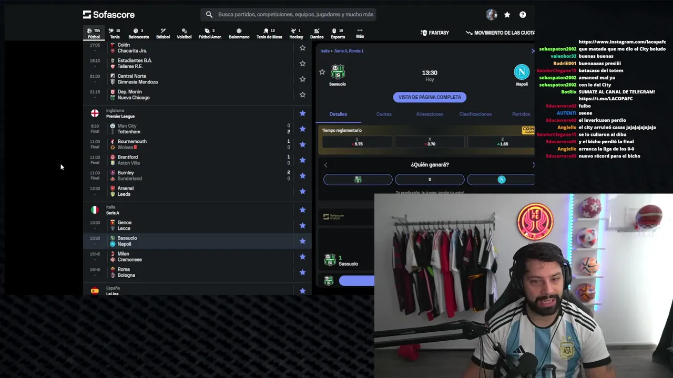Switch to the Alineaciones tab
The width and height of the screenshot is (673, 378).
coord(430,114)
